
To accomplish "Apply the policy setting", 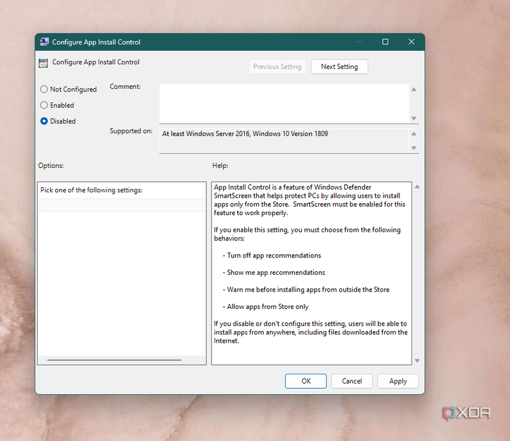I will point(397,381).
